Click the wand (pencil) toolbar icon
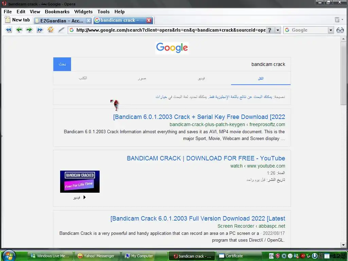Viewport: 348px width, 261px height. point(61,30)
